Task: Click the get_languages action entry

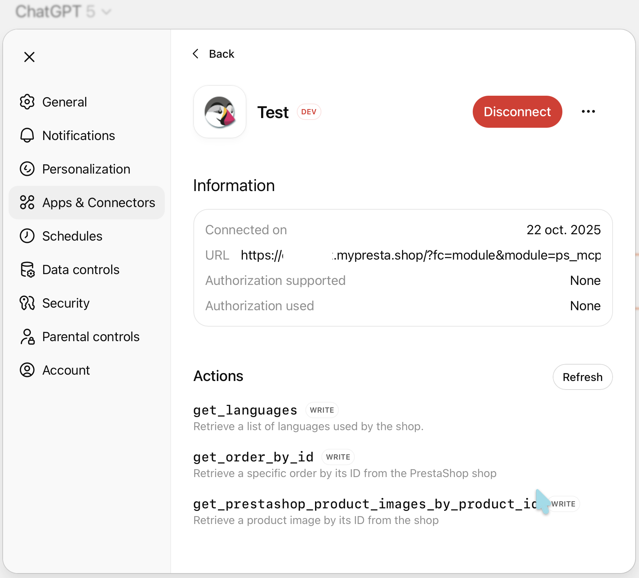Action: tap(245, 410)
